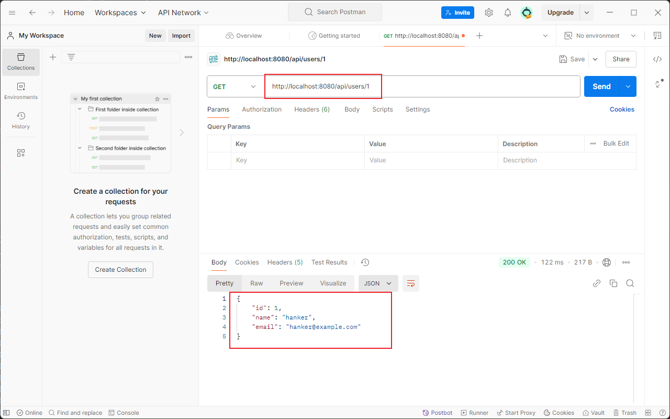Open the hamburger main menu
This screenshot has height=419, width=670.
(x=12, y=13)
